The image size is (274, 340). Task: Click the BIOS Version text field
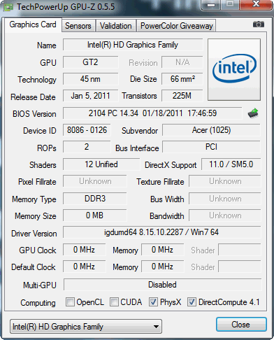coord(152,113)
